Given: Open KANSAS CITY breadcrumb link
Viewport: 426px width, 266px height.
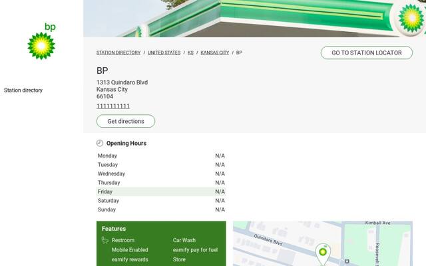Looking at the screenshot, I should pyautogui.click(x=214, y=53).
